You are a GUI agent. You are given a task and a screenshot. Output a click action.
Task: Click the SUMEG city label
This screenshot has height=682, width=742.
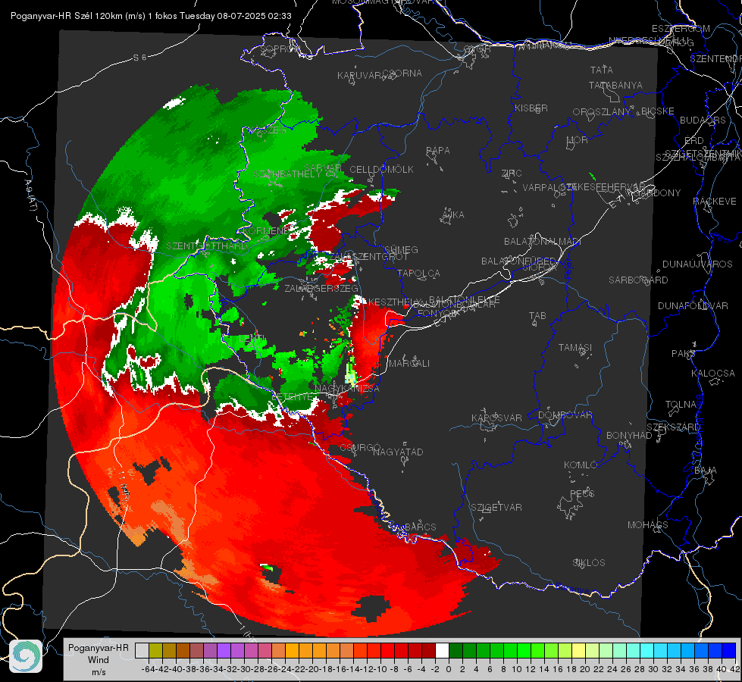click(401, 249)
